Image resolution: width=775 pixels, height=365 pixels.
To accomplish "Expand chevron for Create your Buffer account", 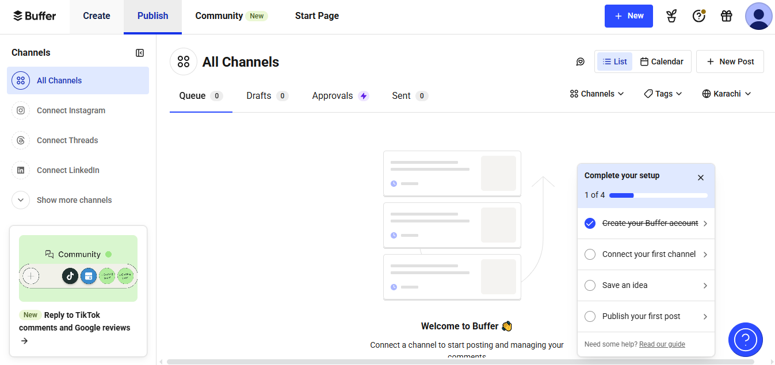I will pos(705,224).
